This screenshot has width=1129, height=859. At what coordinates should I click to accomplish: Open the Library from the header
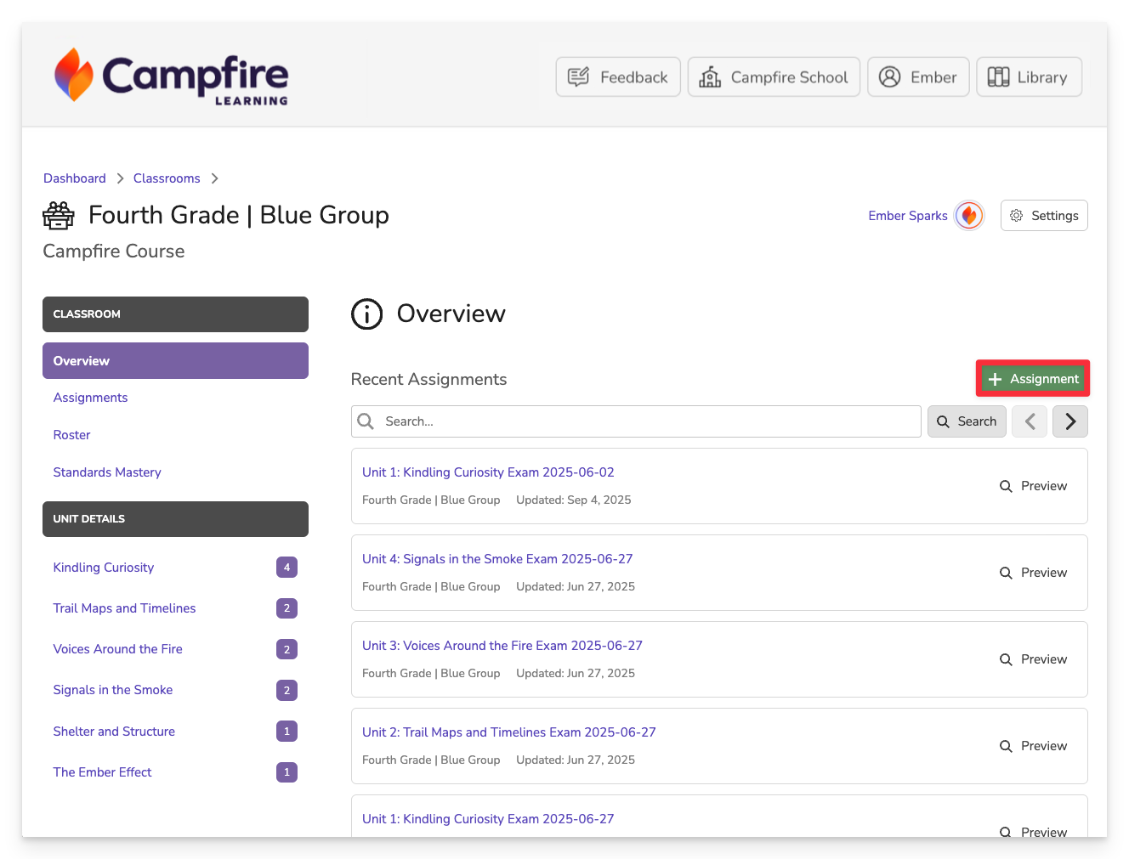pyautogui.click(x=1028, y=77)
